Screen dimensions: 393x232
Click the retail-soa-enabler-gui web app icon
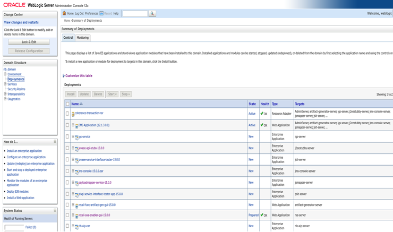coord(76,216)
